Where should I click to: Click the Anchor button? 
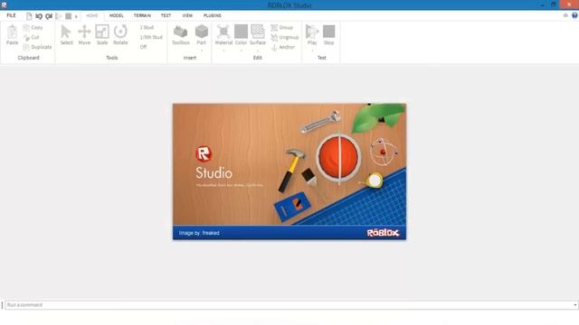coord(283,47)
